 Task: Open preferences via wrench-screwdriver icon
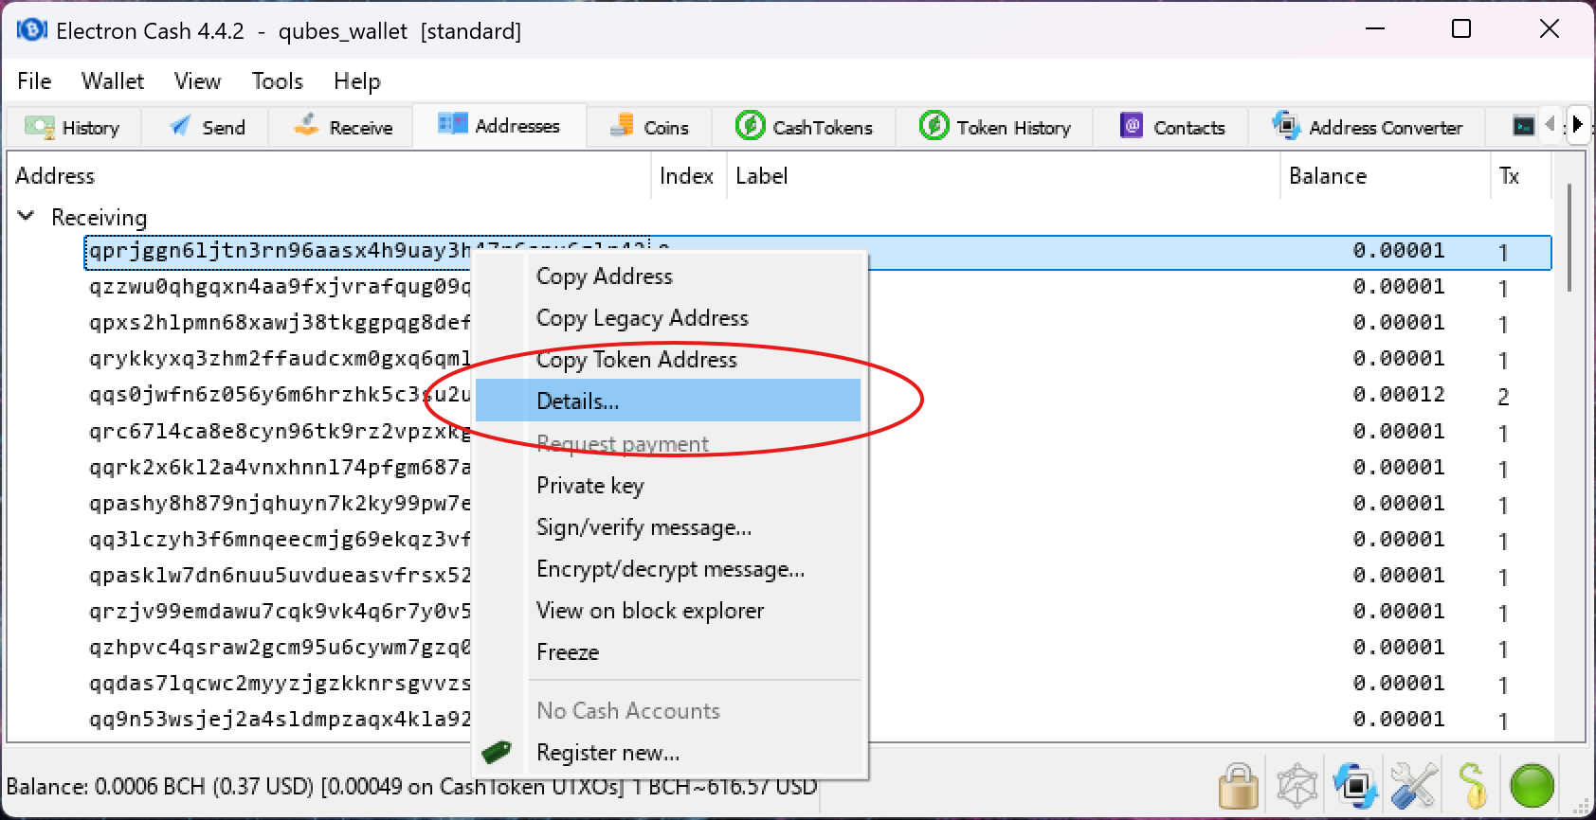1414,786
